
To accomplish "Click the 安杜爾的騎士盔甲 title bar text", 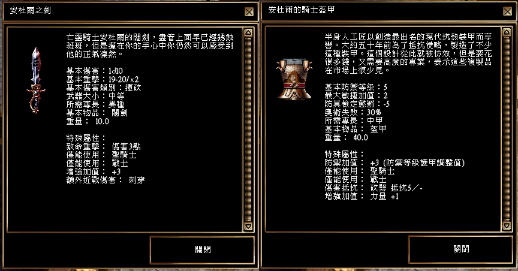I will click(302, 10).
